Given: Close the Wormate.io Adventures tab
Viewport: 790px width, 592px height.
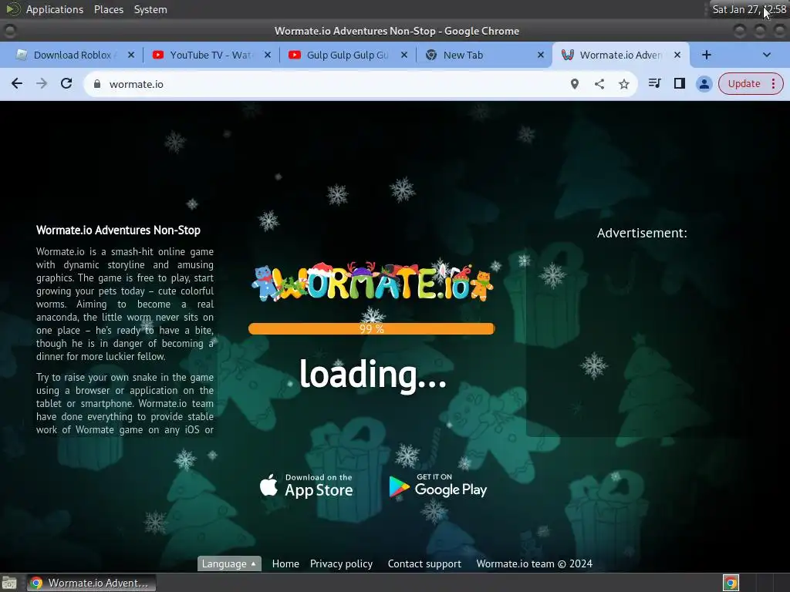Looking at the screenshot, I should pyautogui.click(x=677, y=55).
